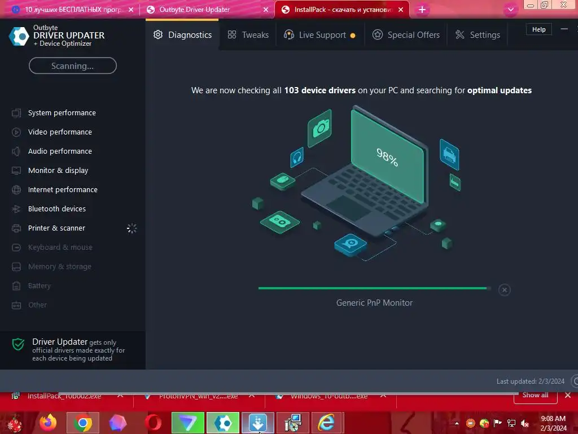
Task: Click Outbyte Driver Updater taskbar icon
Action: (223, 423)
